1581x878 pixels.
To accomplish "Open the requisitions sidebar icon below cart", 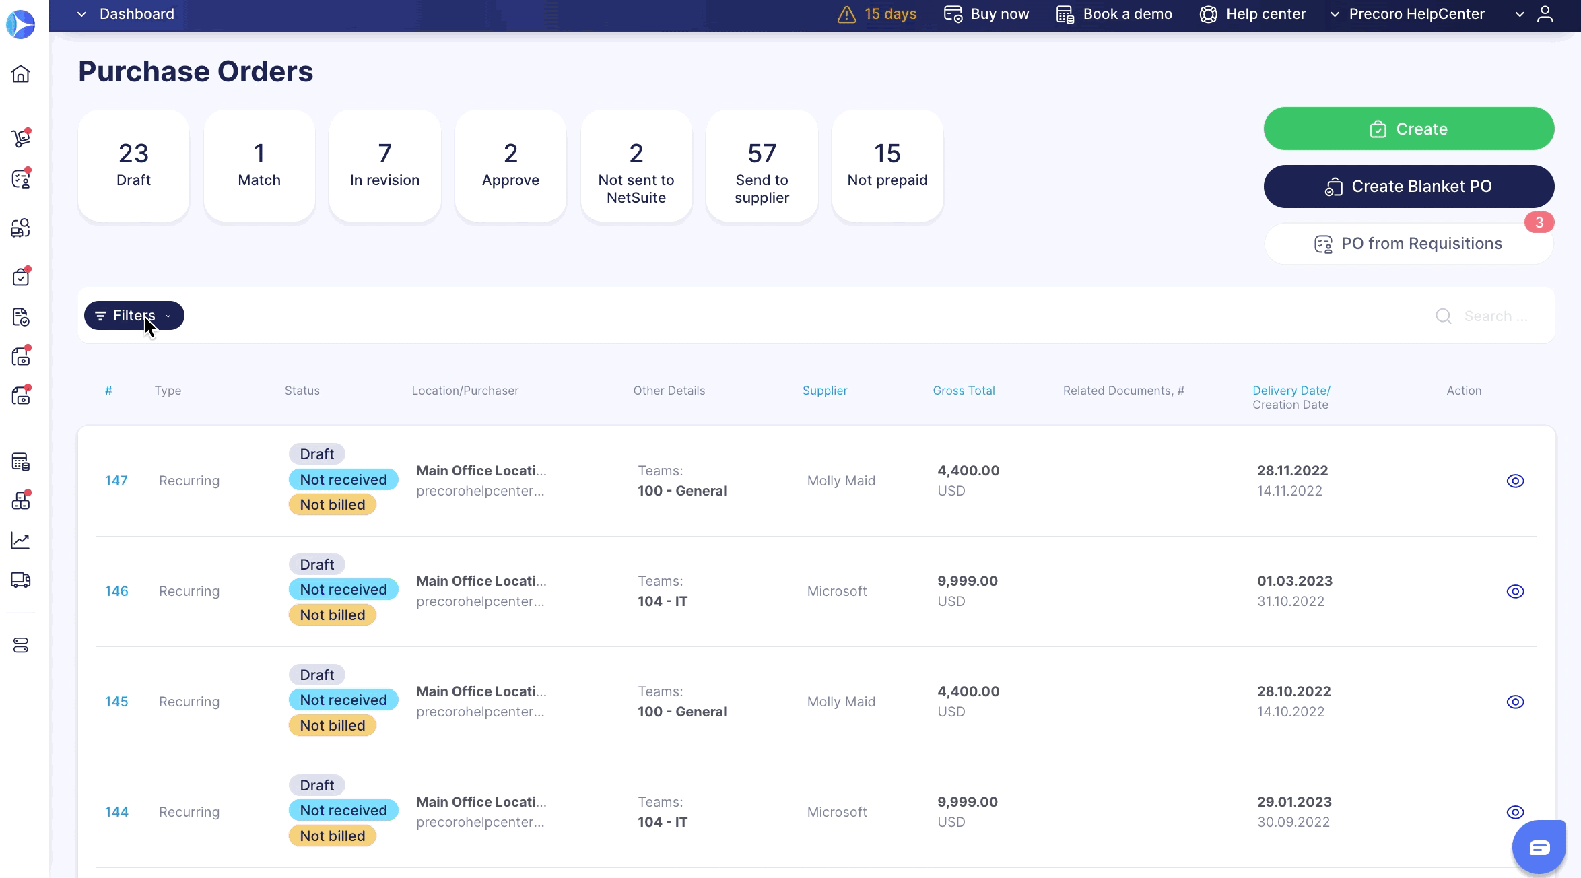I will tap(21, 179).
